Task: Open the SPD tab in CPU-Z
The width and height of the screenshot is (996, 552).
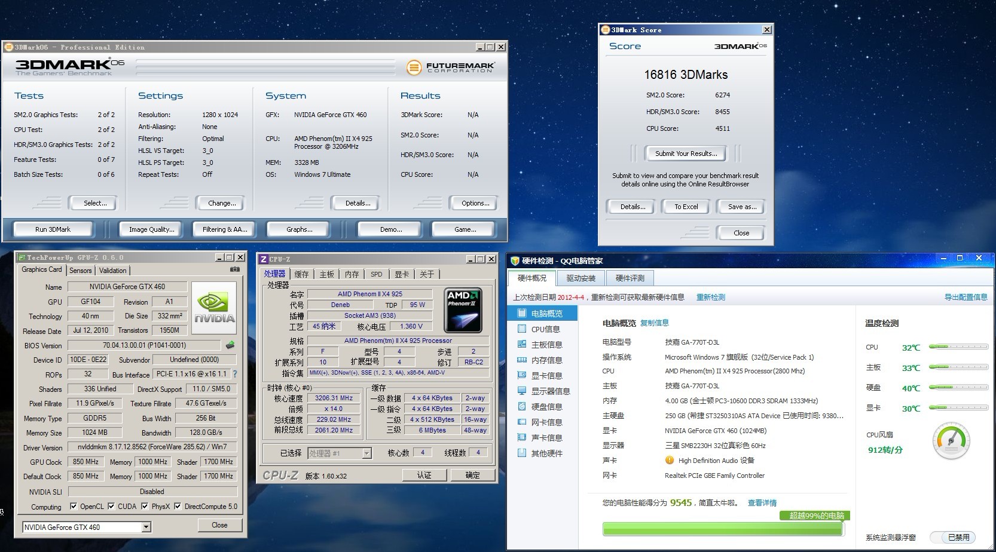Action: click(376, 274)
